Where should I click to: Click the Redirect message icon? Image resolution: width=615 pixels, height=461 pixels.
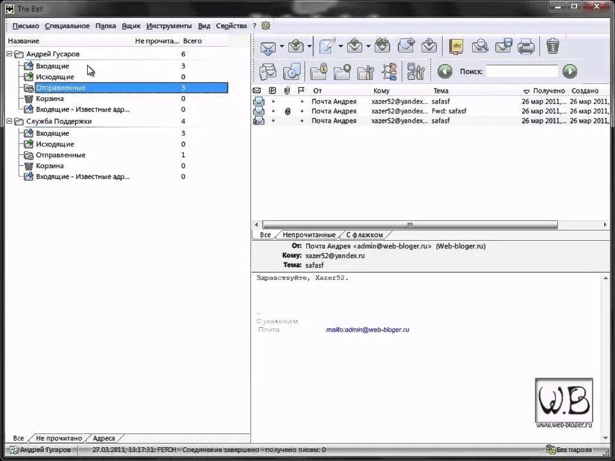pos(429,45)
